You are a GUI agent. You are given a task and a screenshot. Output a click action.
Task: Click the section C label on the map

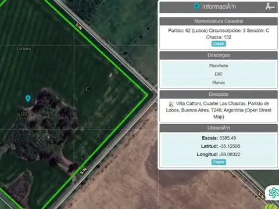tap(88, 89)
